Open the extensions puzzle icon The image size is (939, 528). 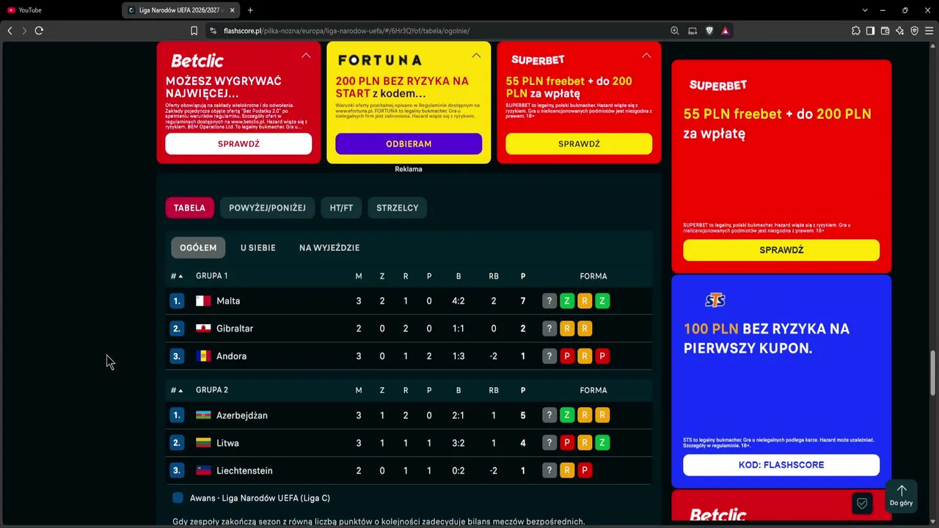(x=856, y=31)
